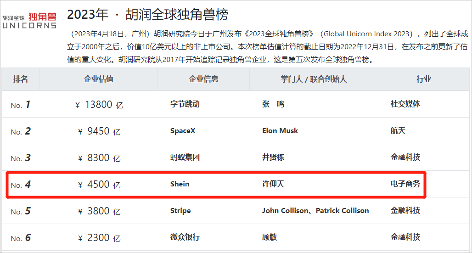
Task: Click the 企业信息 column header
Action: (203, 79)
